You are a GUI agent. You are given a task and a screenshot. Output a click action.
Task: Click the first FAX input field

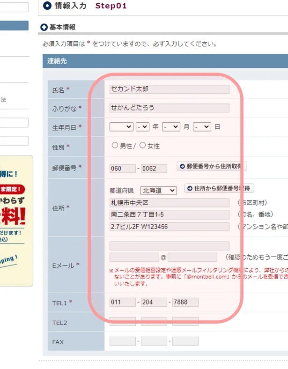[x=123, y=341]
